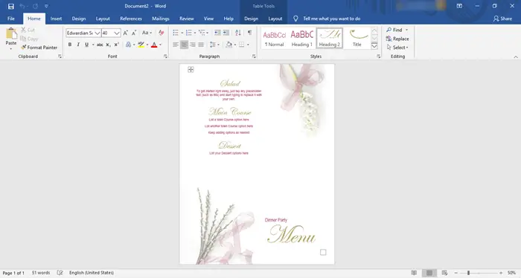Click English (United States) language indicator
This screenshot has width=521, height=278.
92,273
